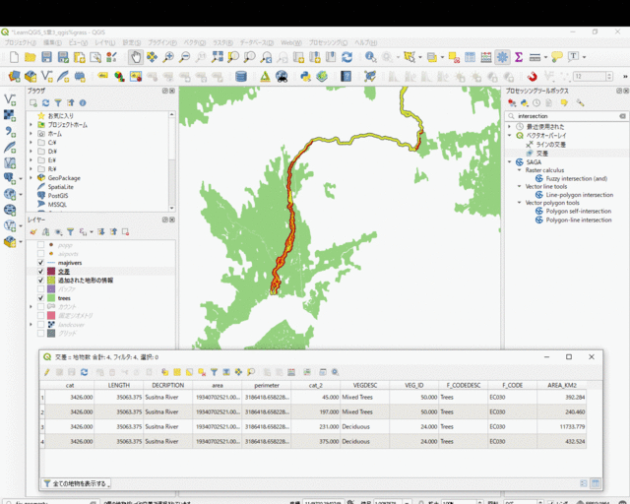Open layer styling panel brush icon
The width and height of the screenshot is (630, 504).
(33, 232)
